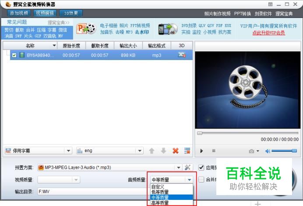The width and height of the screenshot is (303, 206).
Task: Click the preview seek bar handle
Action: (x=200, y=133)
